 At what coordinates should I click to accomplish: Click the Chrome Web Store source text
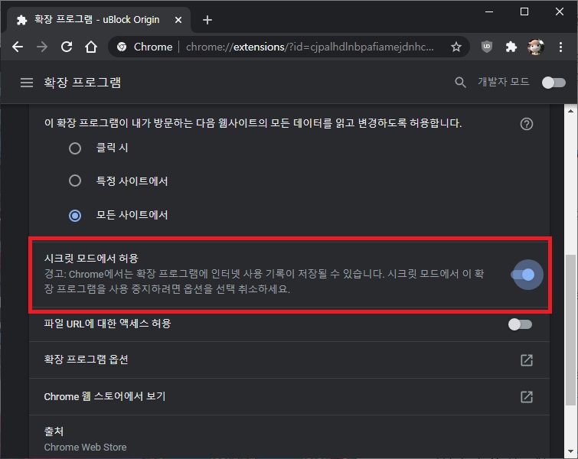[85, 447]
